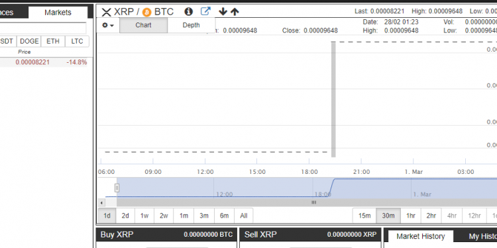Set candle interval to 2hr
The width and height of the screenshot is (497, 248).
[x=431, y=216]
